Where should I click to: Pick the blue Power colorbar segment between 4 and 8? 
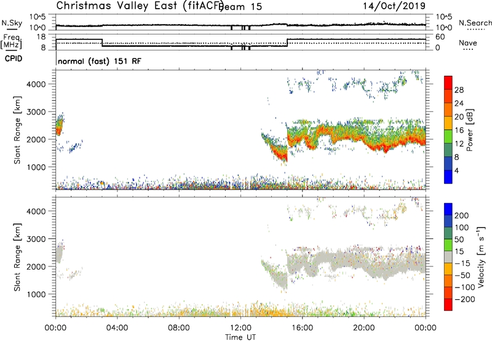click(448, 163)
